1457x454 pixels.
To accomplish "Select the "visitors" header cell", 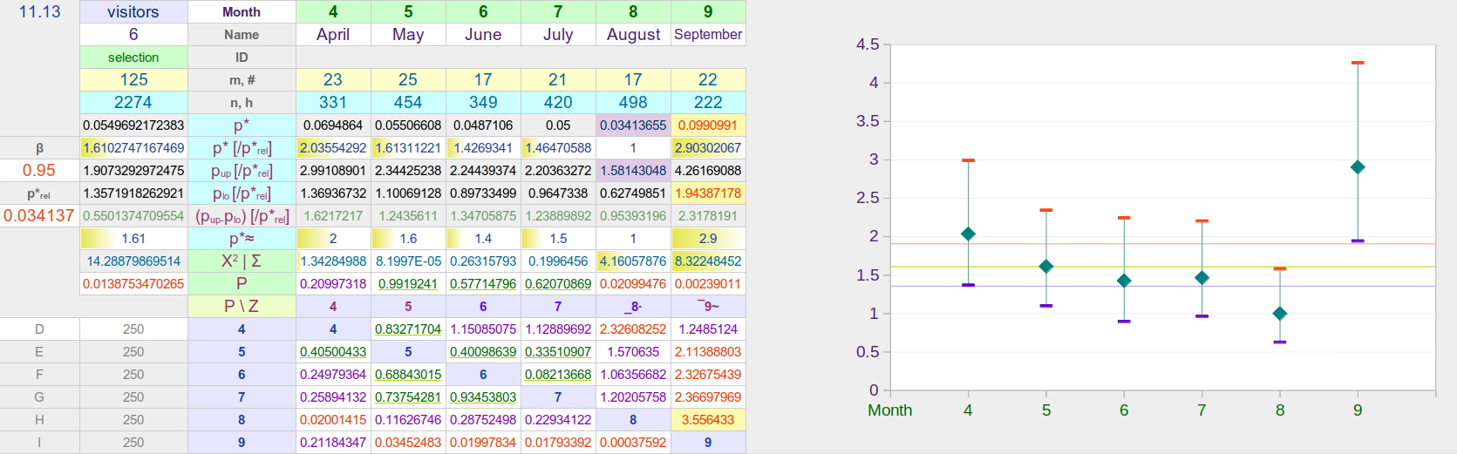I will [x=133, y=11].
